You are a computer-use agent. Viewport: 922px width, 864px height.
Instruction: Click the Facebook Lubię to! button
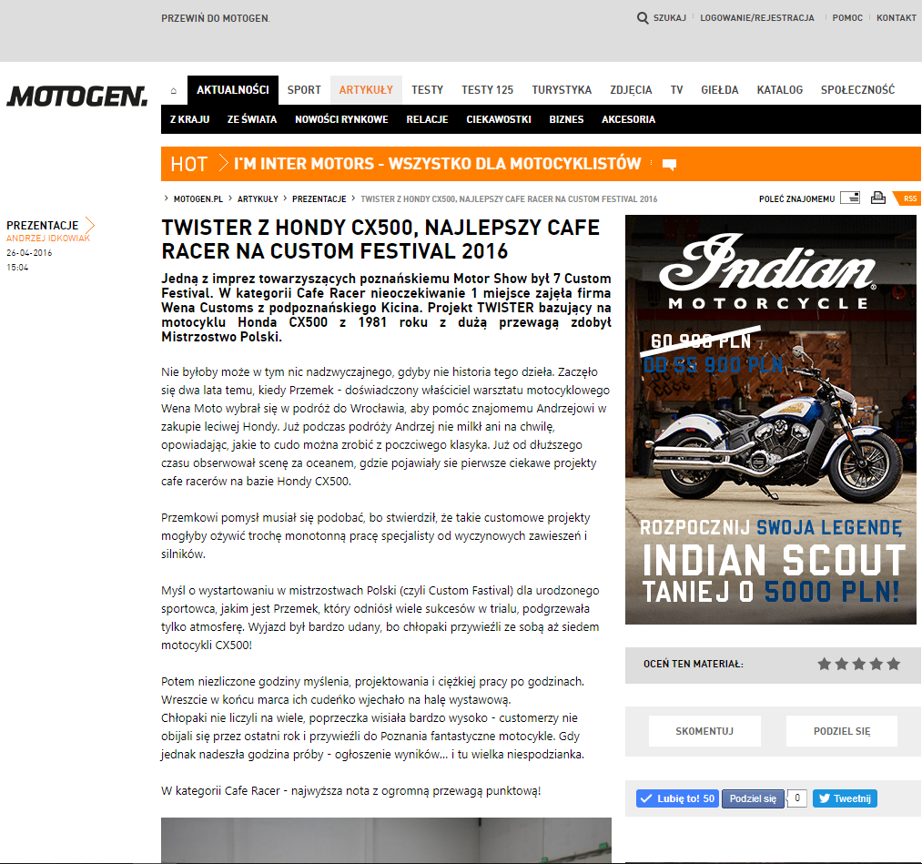point(677,798)
